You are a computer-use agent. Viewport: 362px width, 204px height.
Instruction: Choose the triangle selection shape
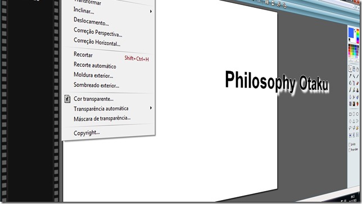tap(354, 121)
